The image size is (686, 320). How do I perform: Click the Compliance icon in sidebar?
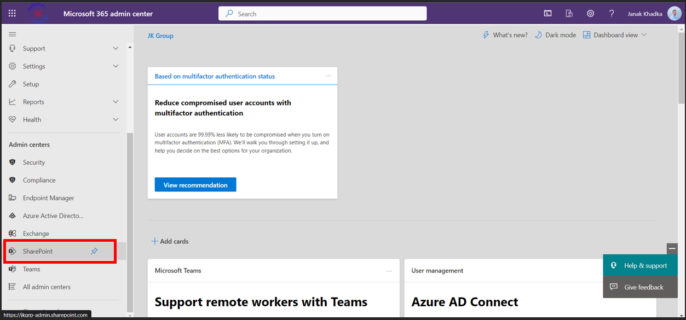(x=11, y=180)
